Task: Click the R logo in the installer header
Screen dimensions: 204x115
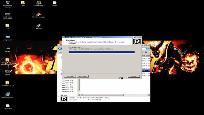Action: click(x=137, y=42)
